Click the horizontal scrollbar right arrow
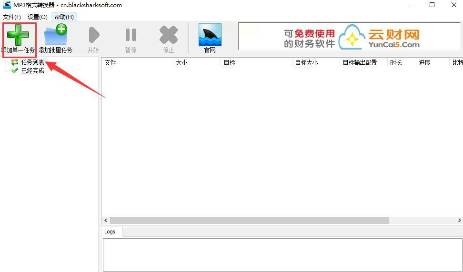 (x=460, y=221)
